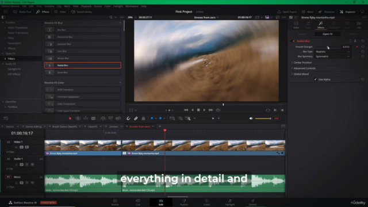The width and height of the screenshot is (368, 207).
Task: Select Filters under Open FX
Action: click(x=11, y=59)
